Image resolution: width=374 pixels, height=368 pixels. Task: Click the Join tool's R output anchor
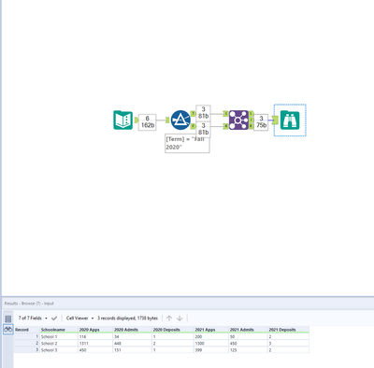252,126
